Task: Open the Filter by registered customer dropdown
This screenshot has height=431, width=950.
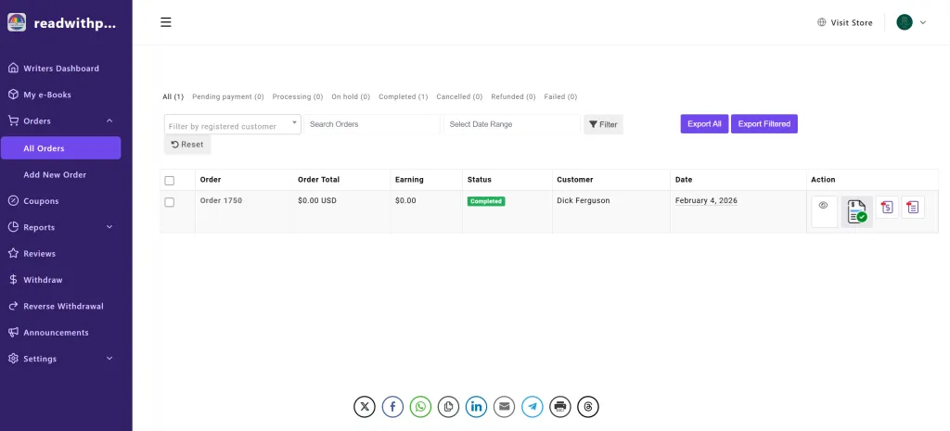Action: [232, 124]
